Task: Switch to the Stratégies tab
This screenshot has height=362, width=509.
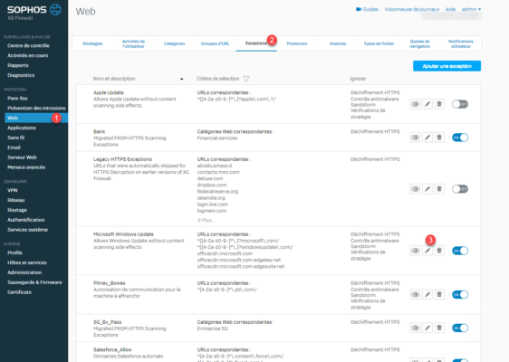Action: 92,43
